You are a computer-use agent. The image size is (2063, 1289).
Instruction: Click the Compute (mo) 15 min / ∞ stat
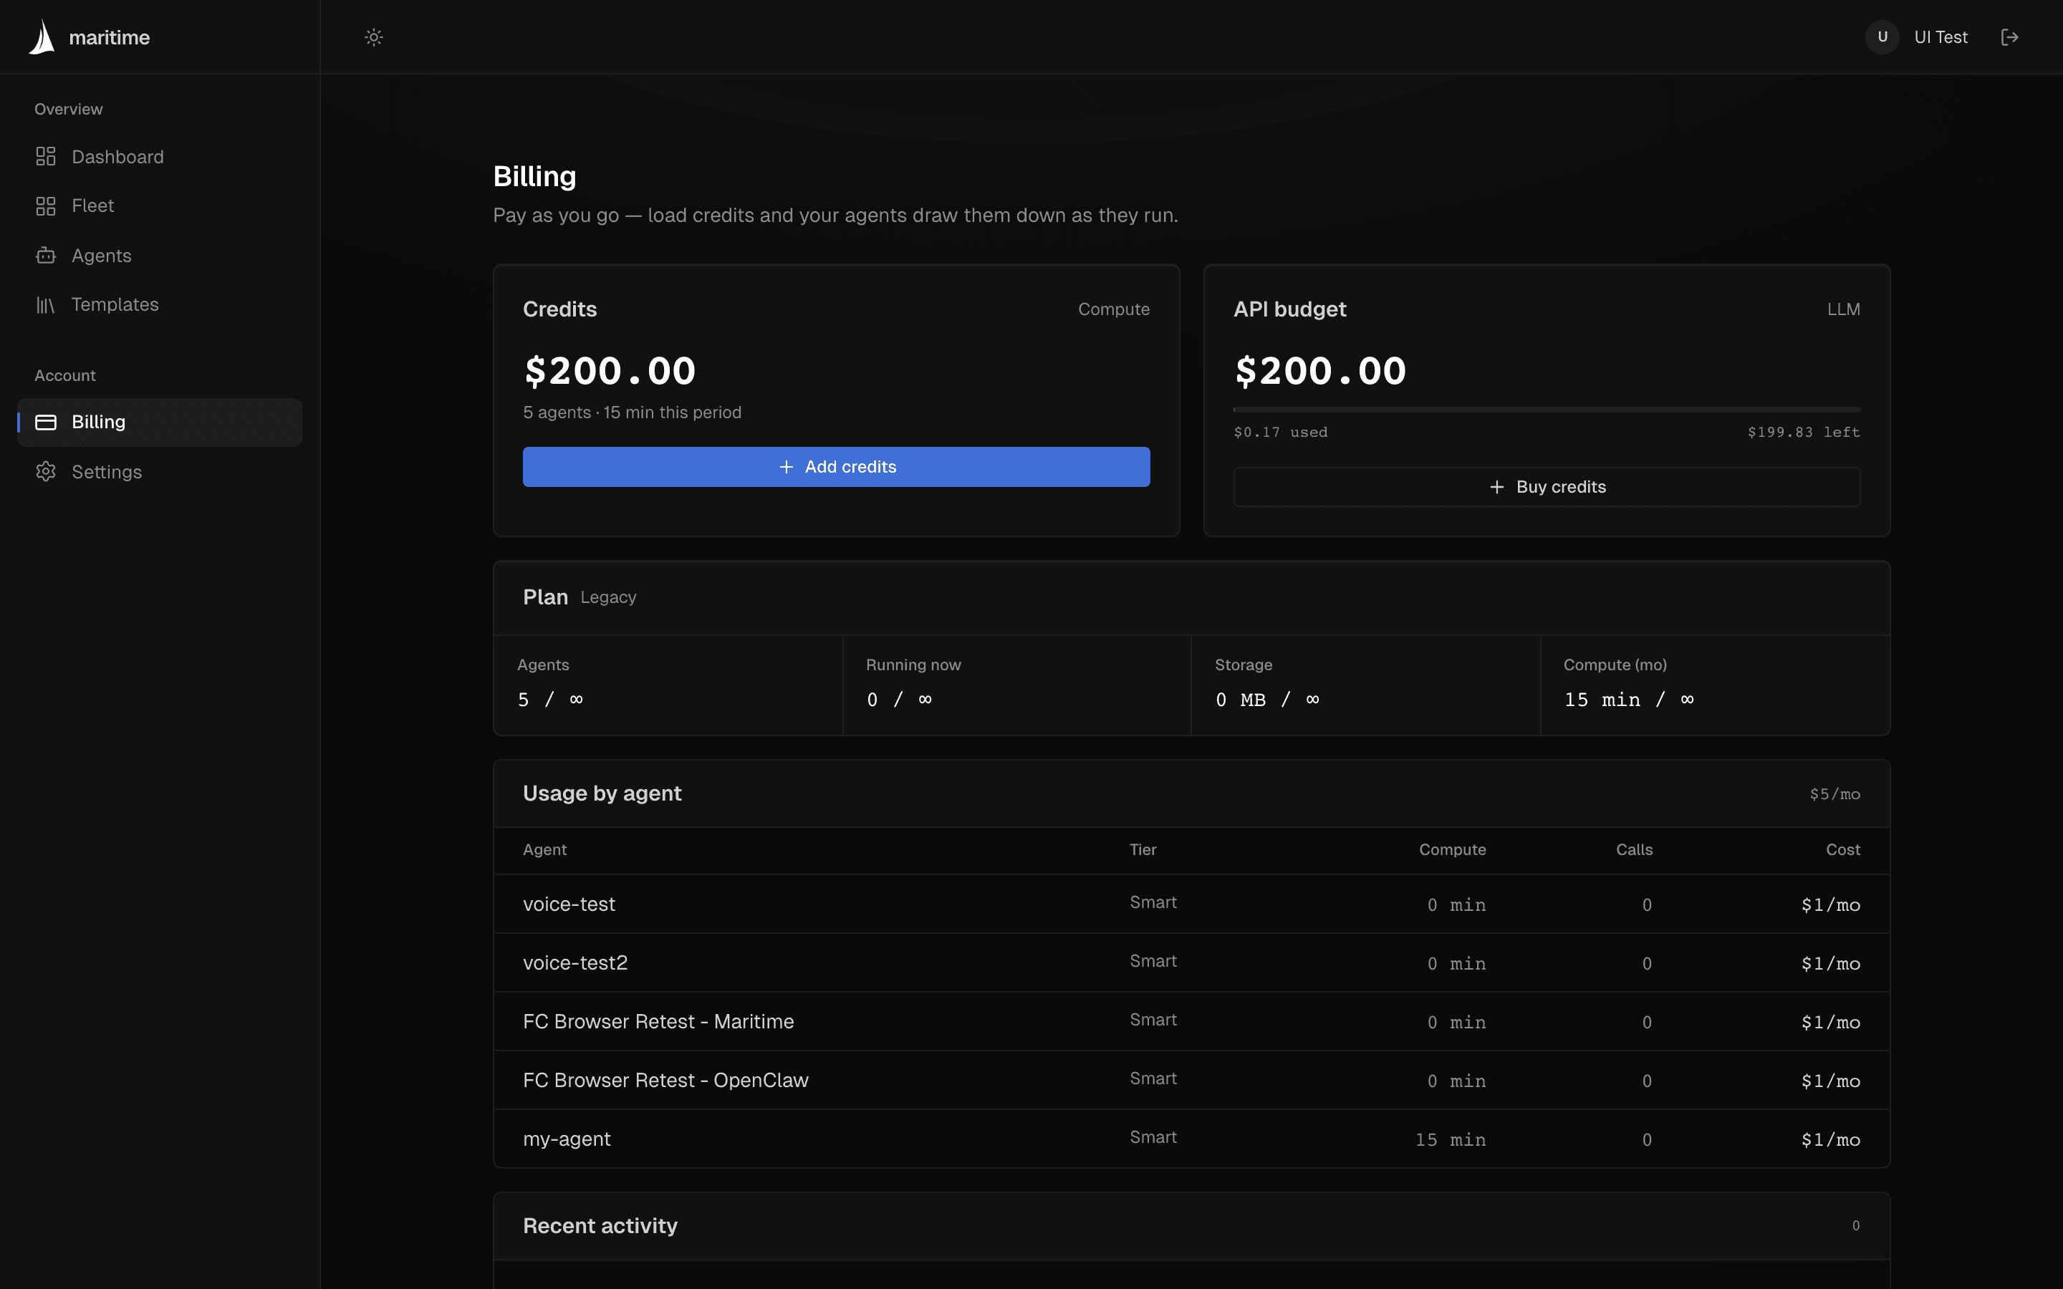[1715, 685]
